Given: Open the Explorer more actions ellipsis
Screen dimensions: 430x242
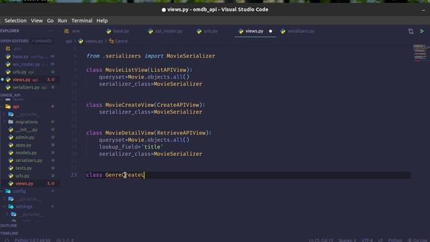Looking at the screenshot, I should (x=51, y=31).
